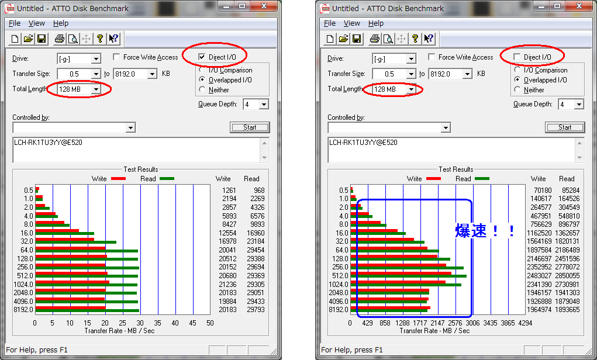The height and width of the screenshot is (360, 597).
Task: Select the Neither radio option in left window
Action: pos(202,90)
